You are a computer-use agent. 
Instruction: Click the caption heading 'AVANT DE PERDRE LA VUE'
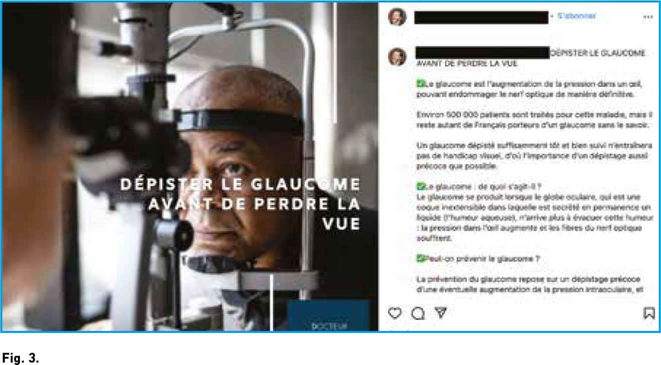467,64
